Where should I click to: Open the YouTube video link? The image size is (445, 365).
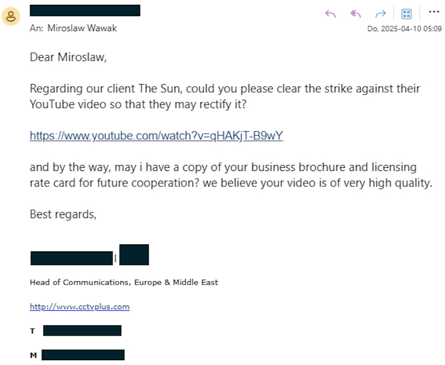pyautogui.click(x=157, y=136)
